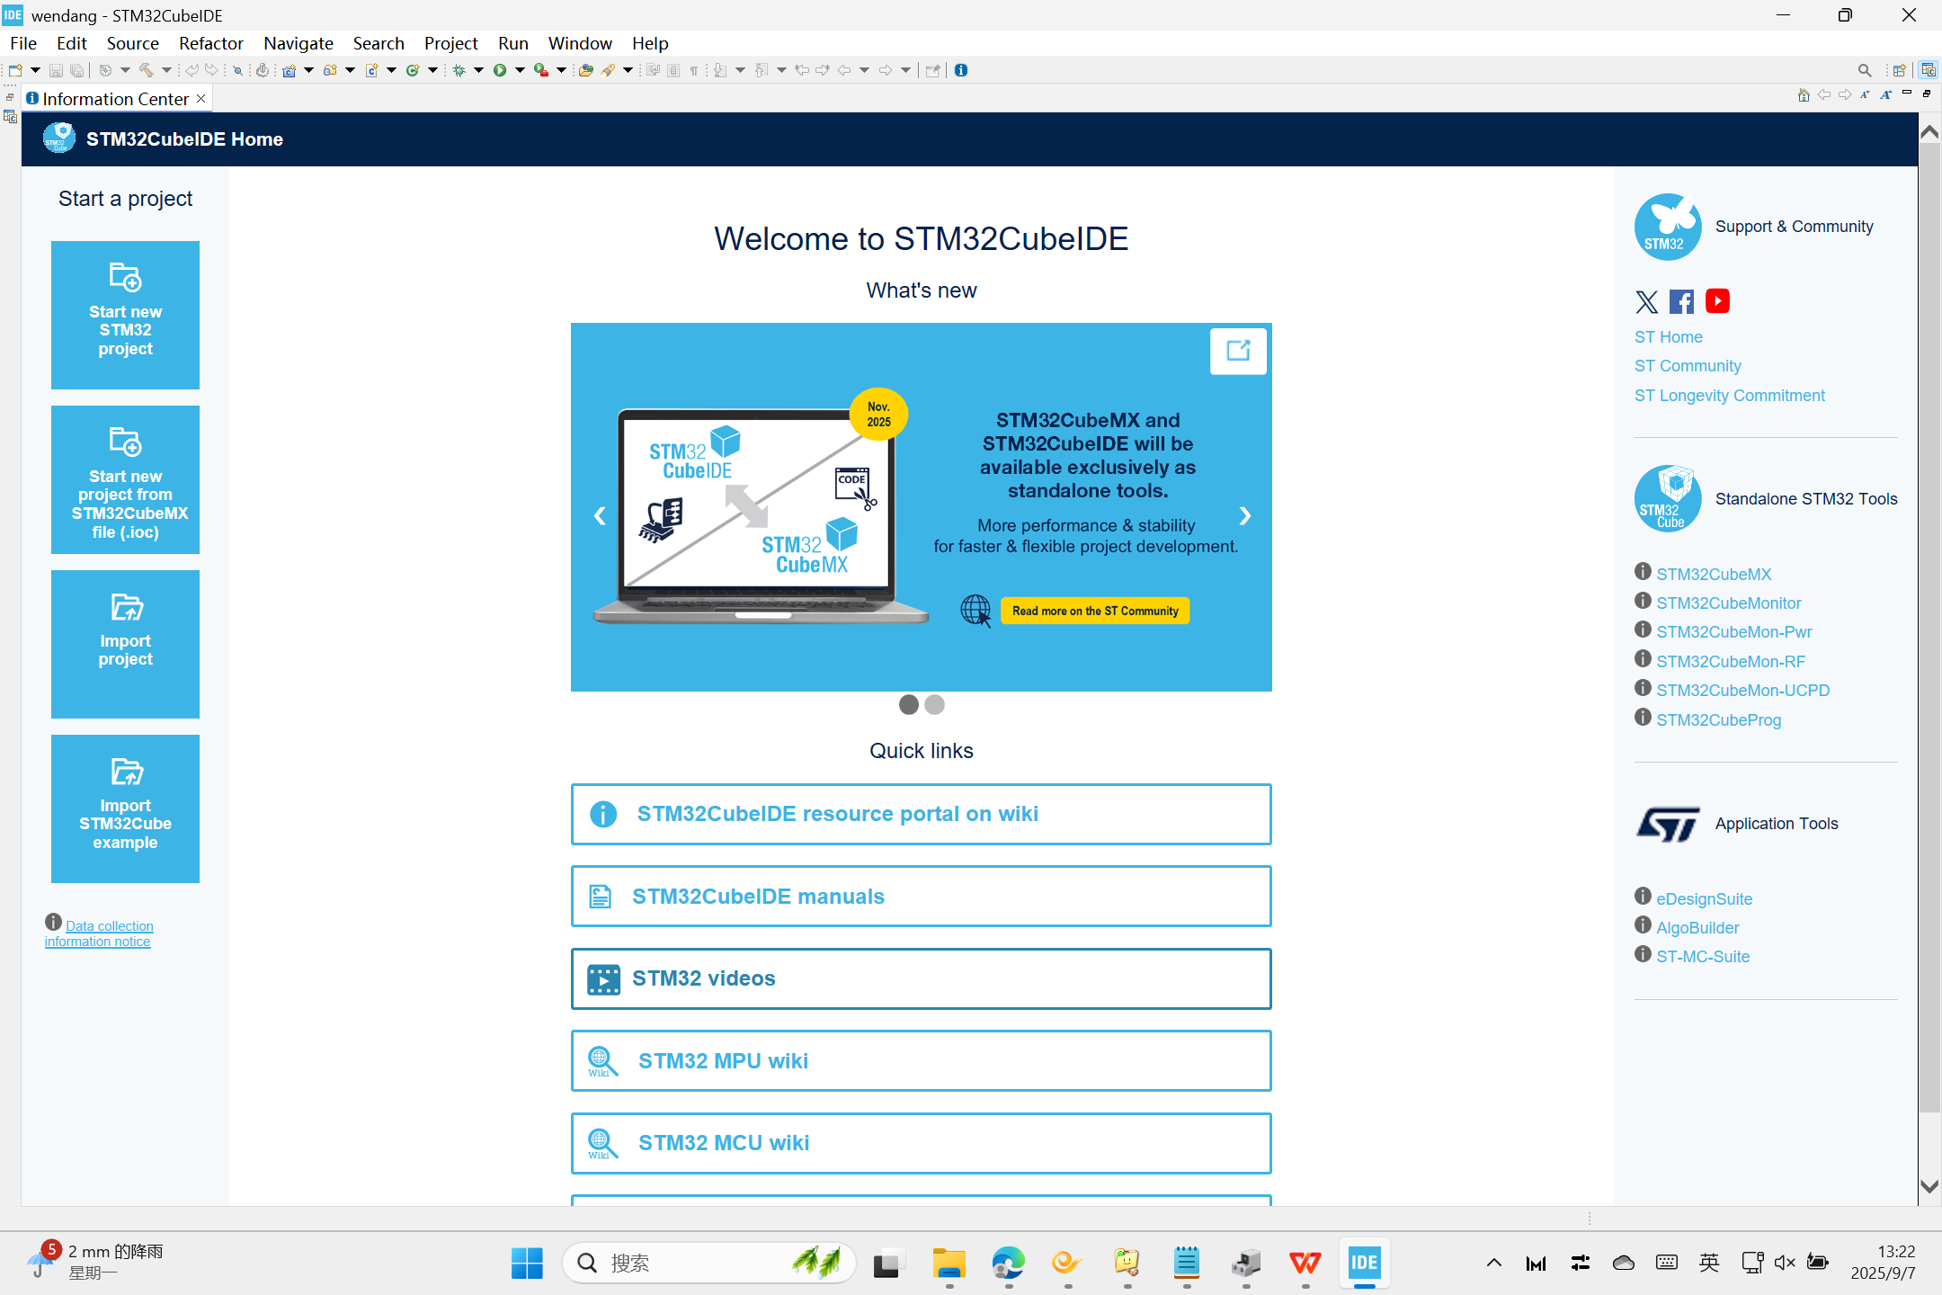
Task: Open the Window menu
Action: pos(579,43)
